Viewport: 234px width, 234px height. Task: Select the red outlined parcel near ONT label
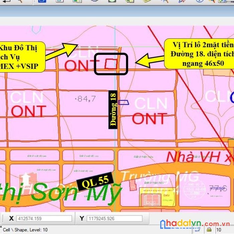pos(111,64)
